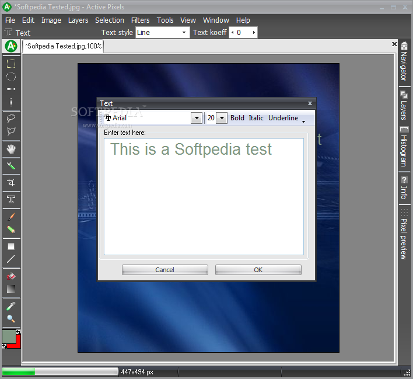Select the magic wand tool

point(11,166)
